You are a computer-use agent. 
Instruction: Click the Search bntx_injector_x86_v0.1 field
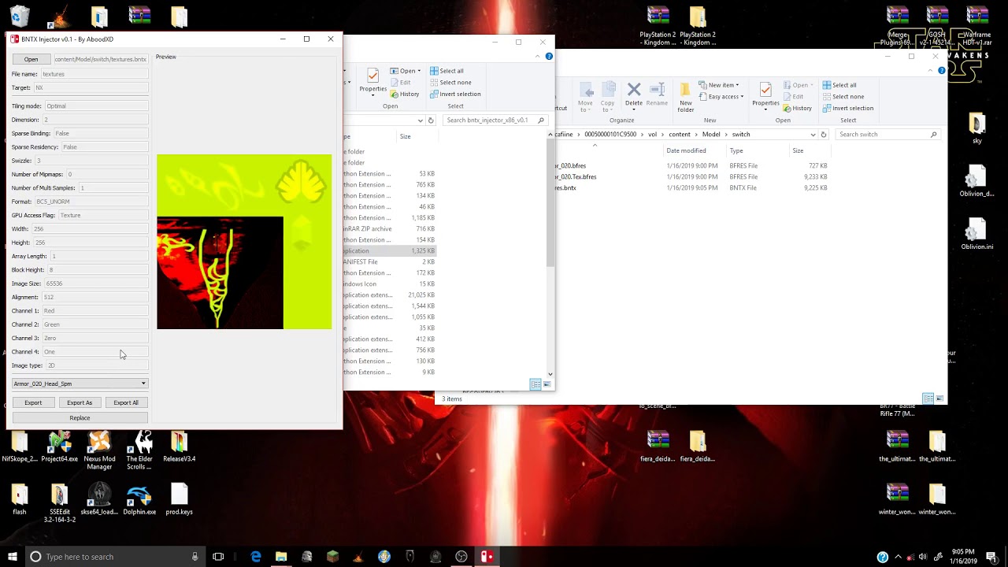(495, 120)
